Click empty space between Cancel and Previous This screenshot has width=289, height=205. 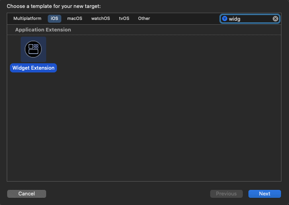127,194
